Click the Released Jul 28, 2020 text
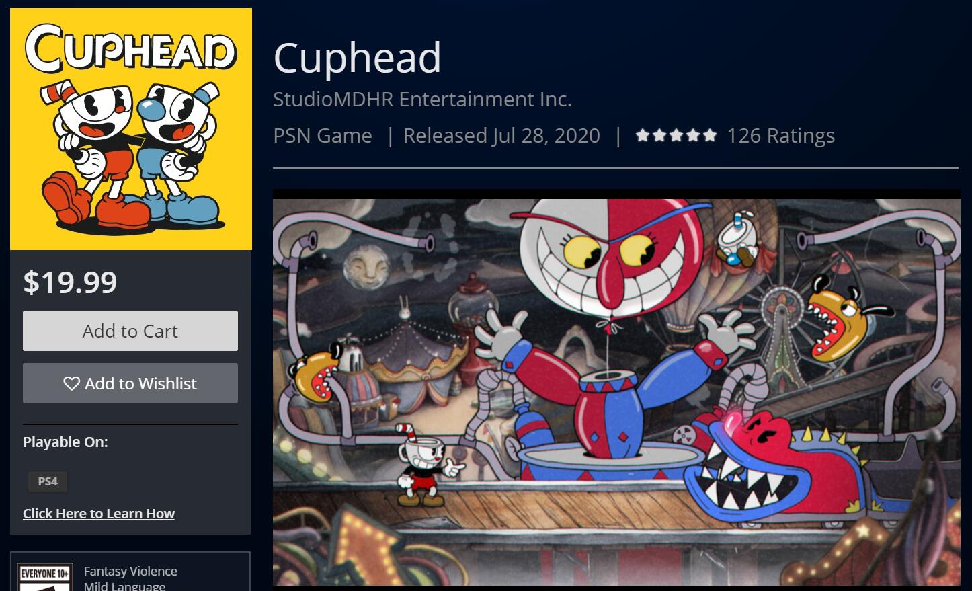This screenshot has height=591, width=972. pyautogui.click(x=501, y=136)
